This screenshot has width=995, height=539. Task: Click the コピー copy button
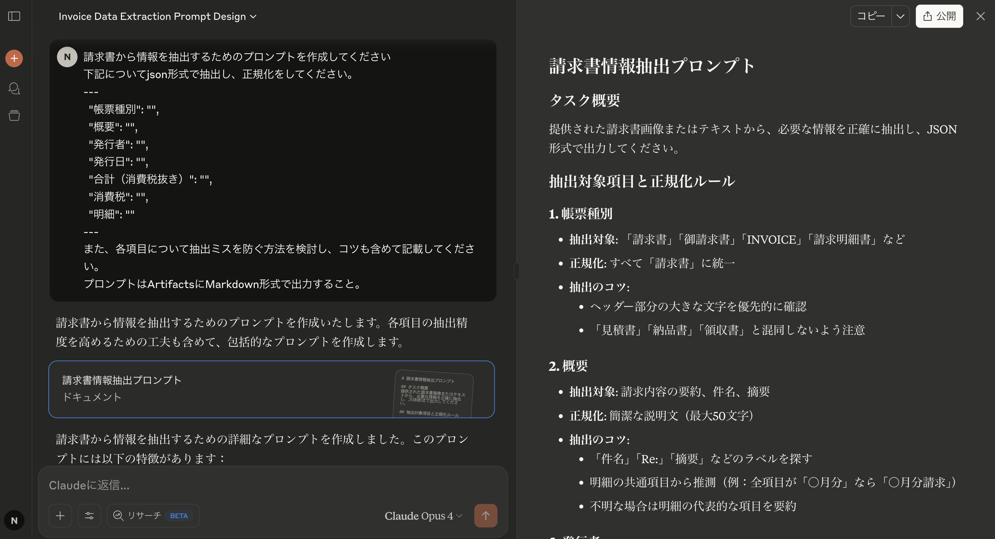871,16
